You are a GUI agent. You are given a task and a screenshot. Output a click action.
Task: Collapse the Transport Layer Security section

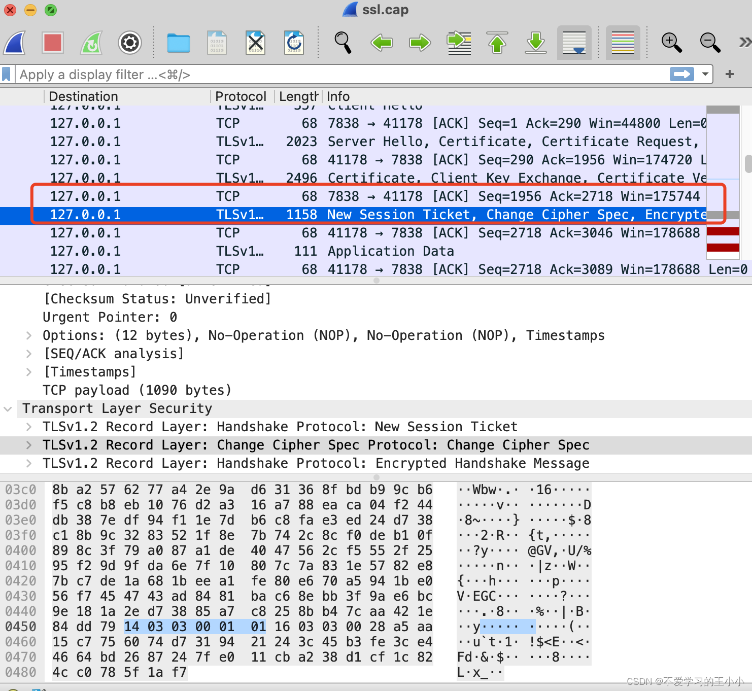point(8,408)
